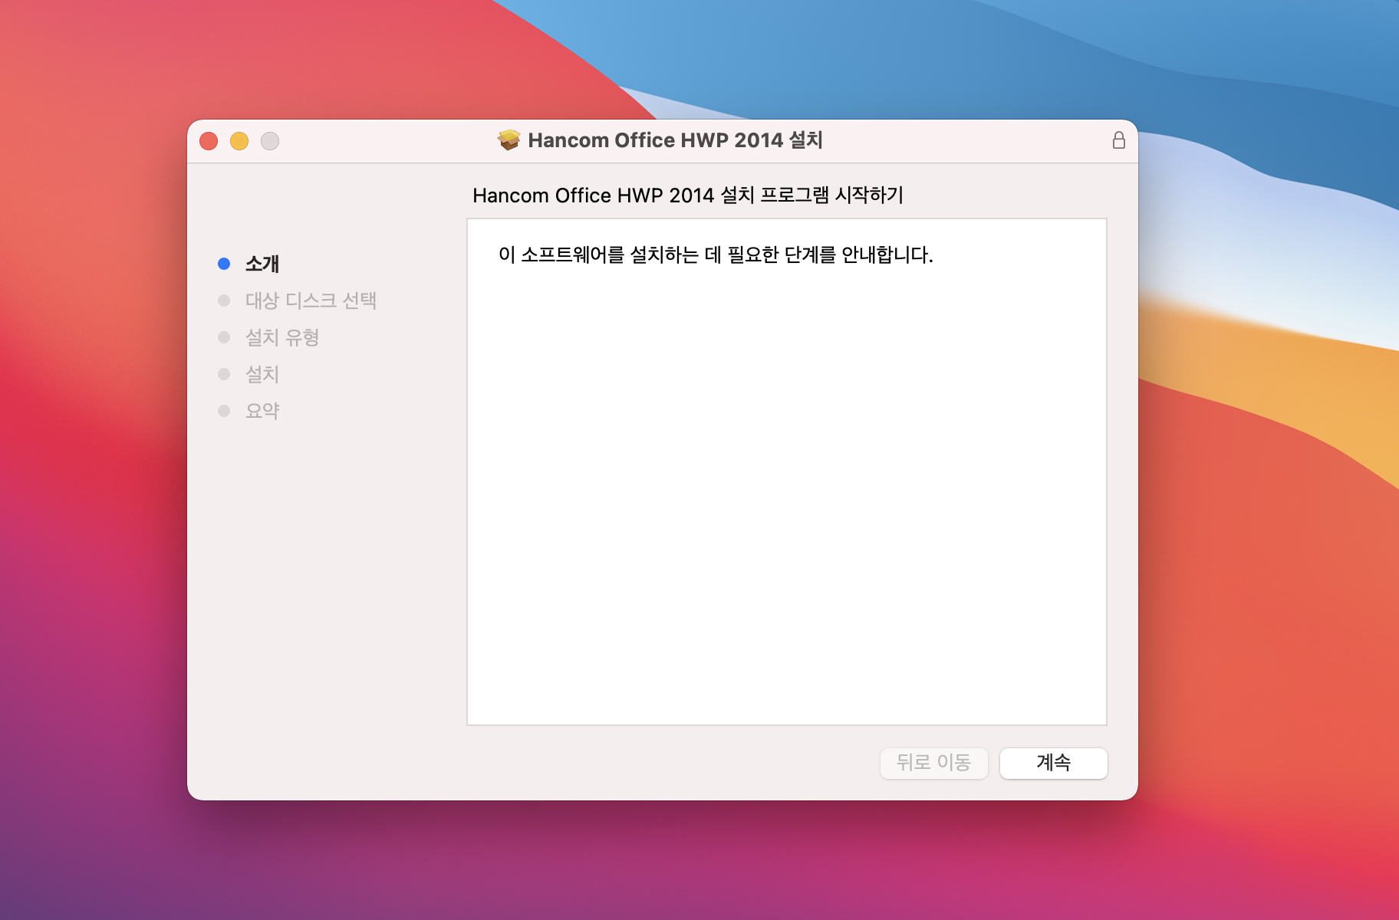Click the disabled 뒤로 이동 button

[x=933, y=763]
